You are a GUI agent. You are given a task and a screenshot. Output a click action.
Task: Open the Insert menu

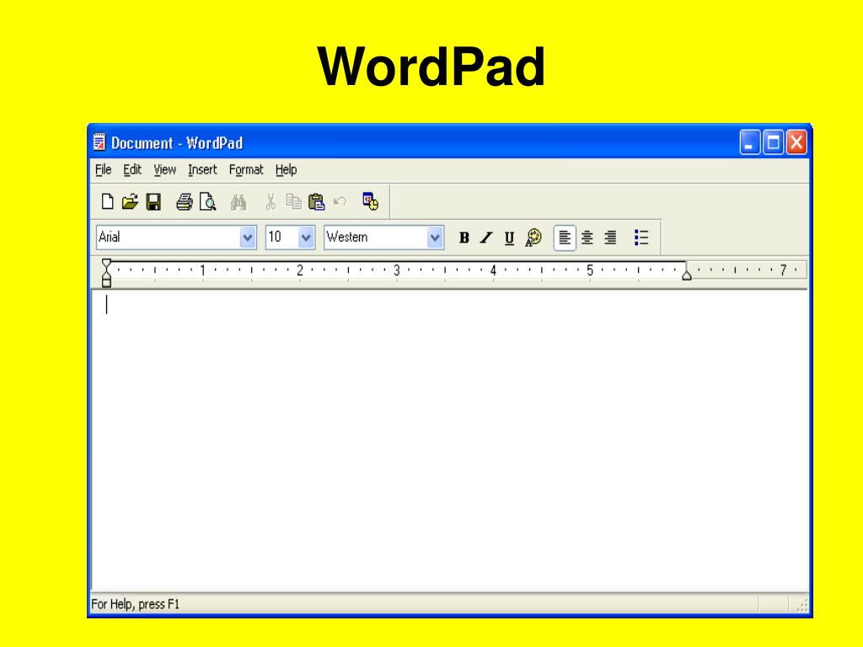[202, 169]
